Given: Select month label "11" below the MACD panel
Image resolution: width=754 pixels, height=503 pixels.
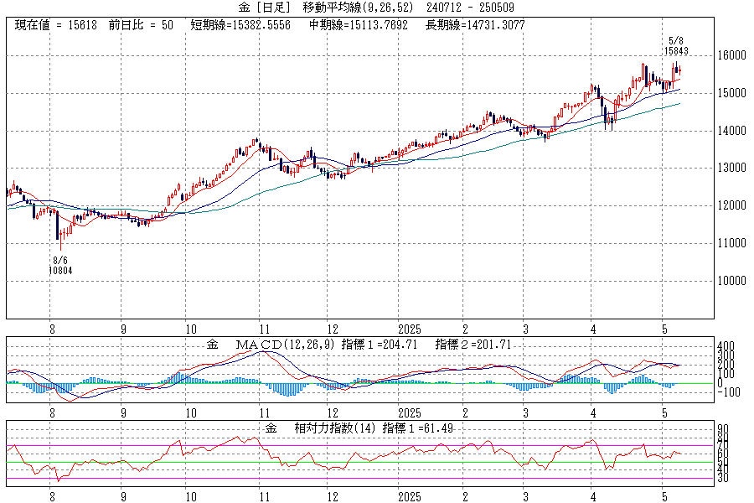Looking at the screenshot, I should (265, 413).
